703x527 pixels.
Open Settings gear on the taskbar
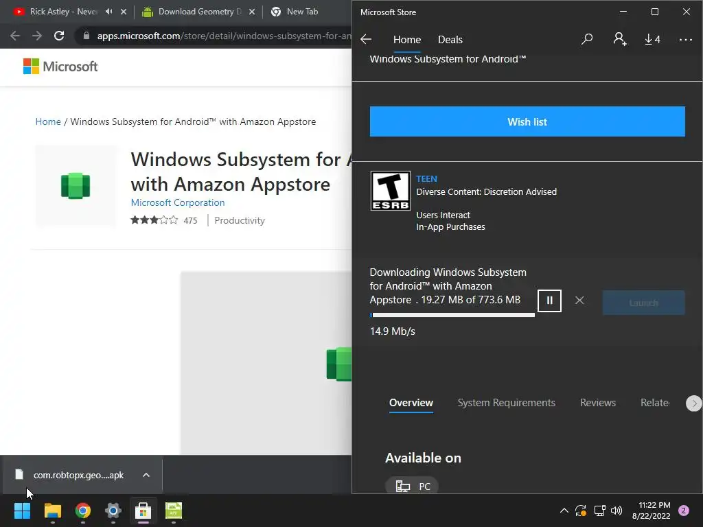coord(113,511)
